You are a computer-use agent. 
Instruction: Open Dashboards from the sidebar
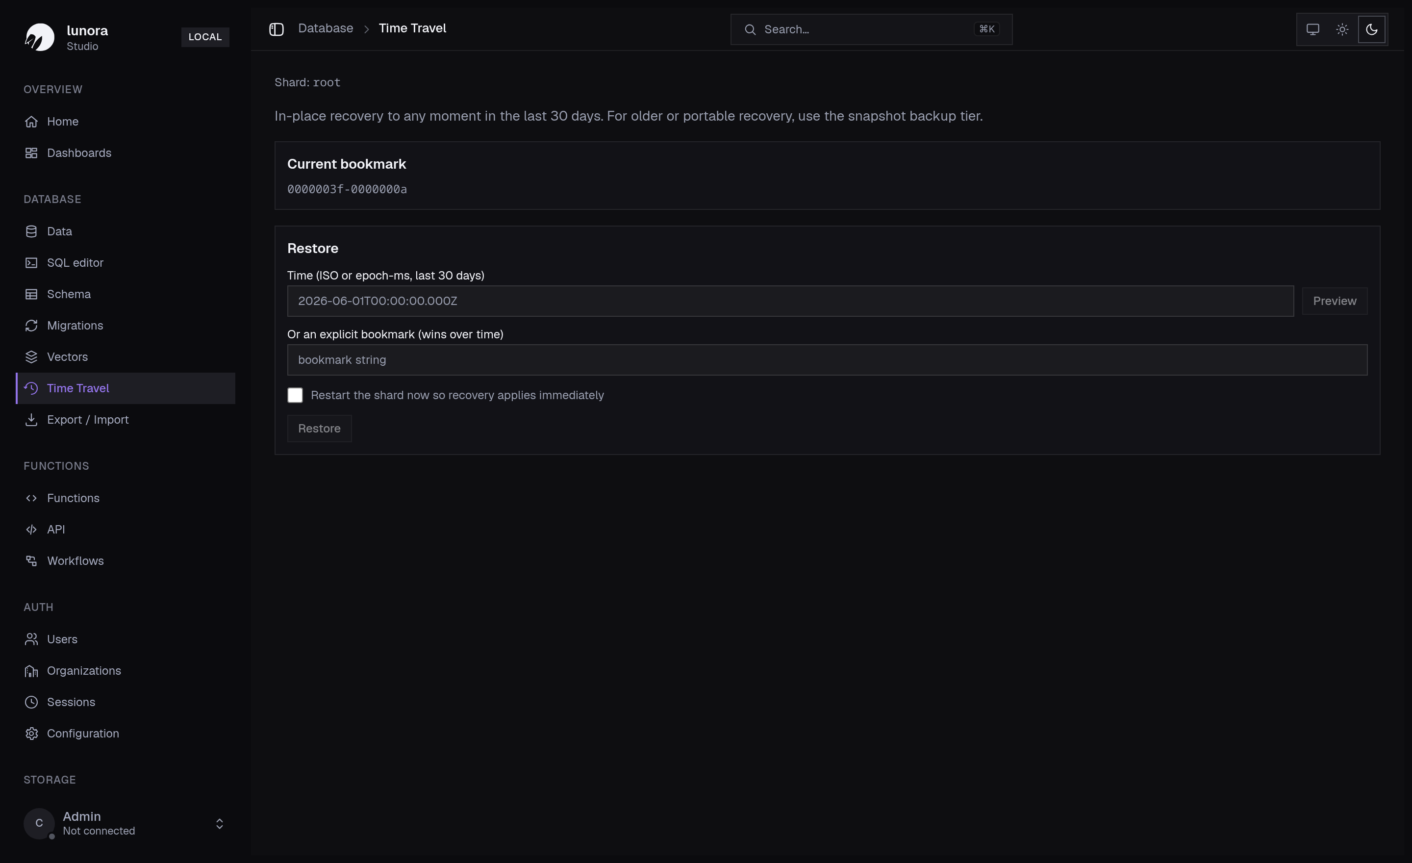[126, 153]
